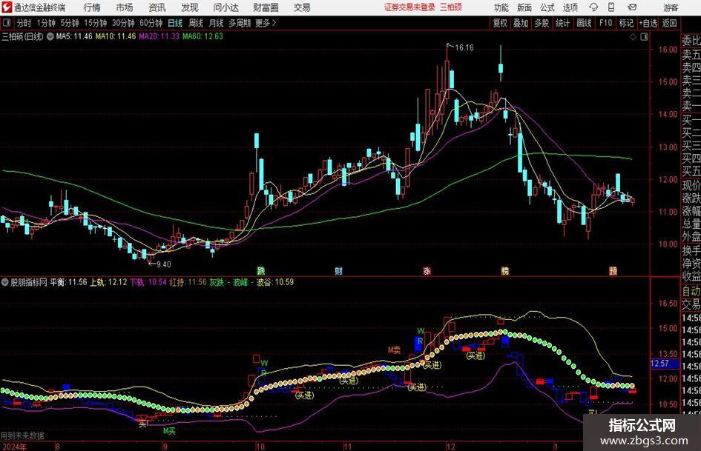Click the 三柏硕 stock name in title bar
This screenshot has height=451, width=701.
(451, 7)
